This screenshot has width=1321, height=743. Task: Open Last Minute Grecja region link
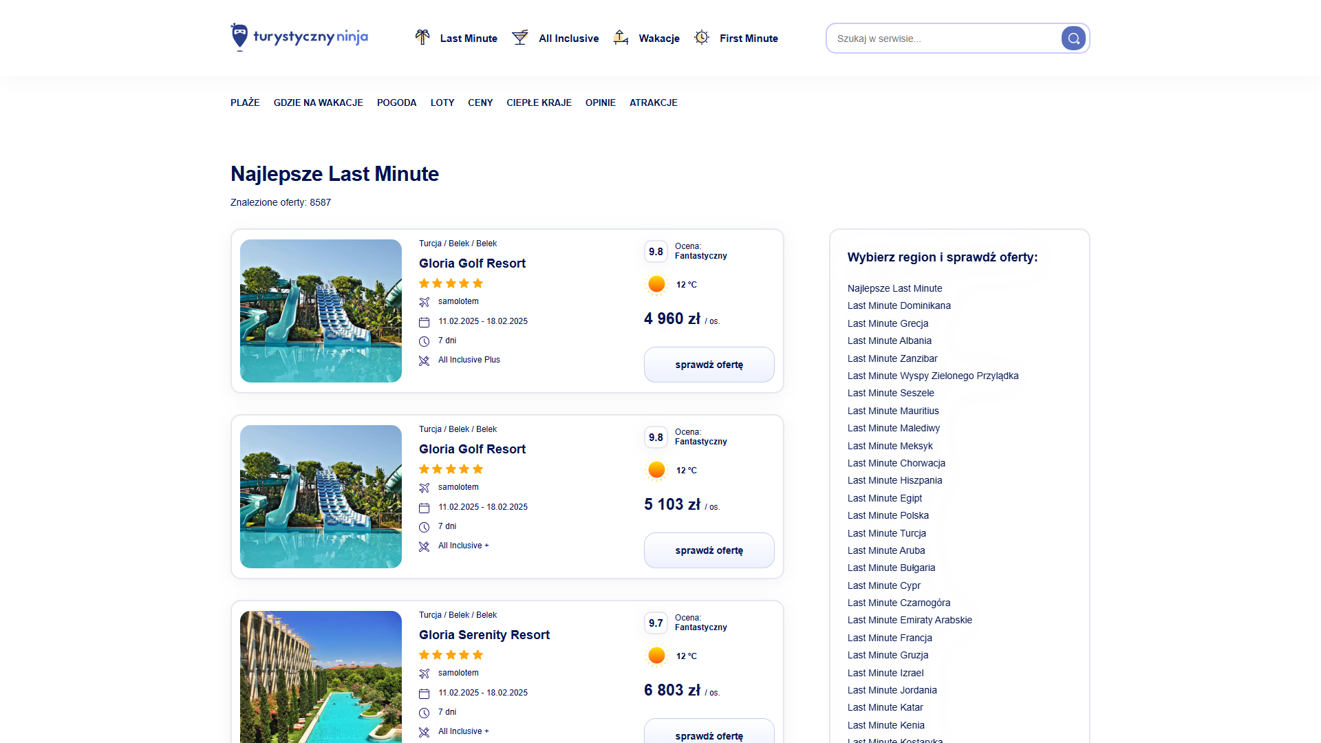(x=888, y=323)
